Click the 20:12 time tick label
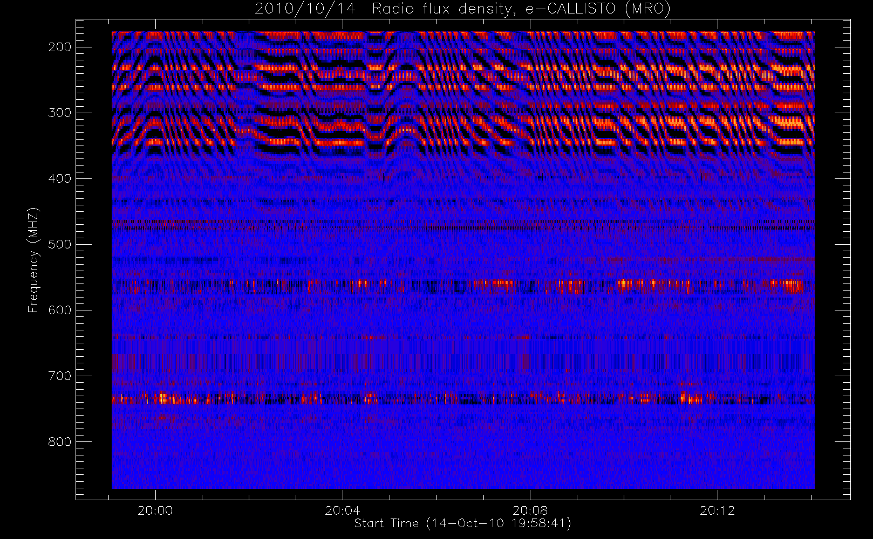 click(718, 510)
